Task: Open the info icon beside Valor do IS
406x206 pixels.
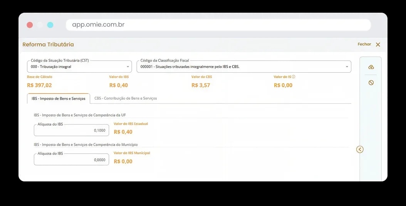Action: pyautogui.click(x=294, y=77)
